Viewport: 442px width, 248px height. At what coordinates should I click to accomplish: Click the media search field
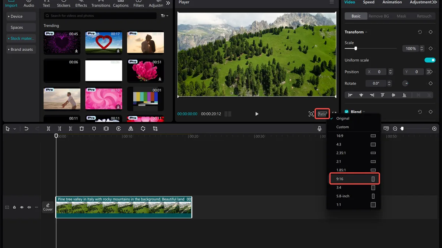coord(100,16)
